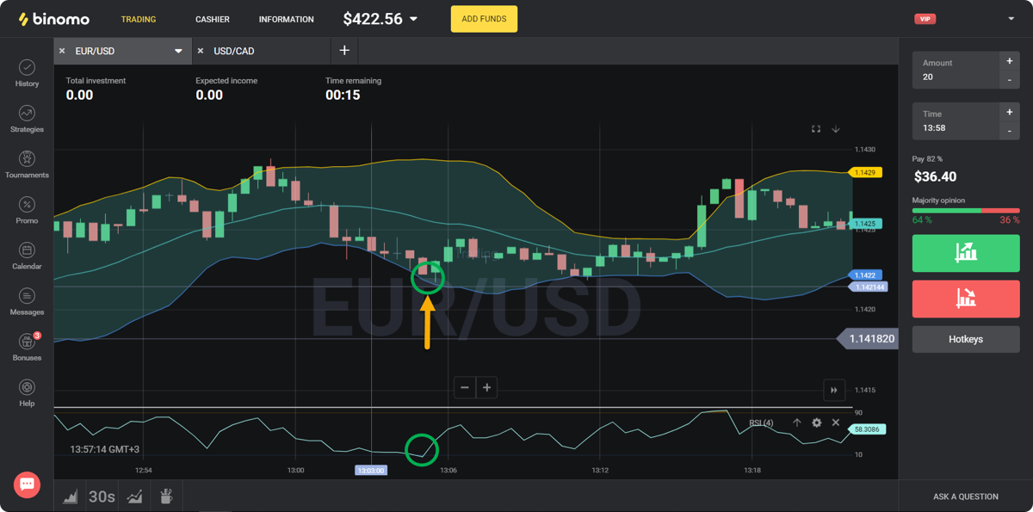This screenshot has width=1033, height=512.
Task: Open the History panel
Action: 27,73
